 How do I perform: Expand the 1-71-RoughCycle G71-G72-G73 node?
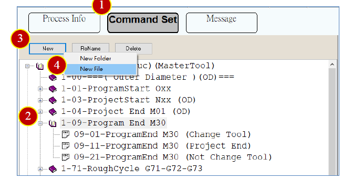(40, 169)
